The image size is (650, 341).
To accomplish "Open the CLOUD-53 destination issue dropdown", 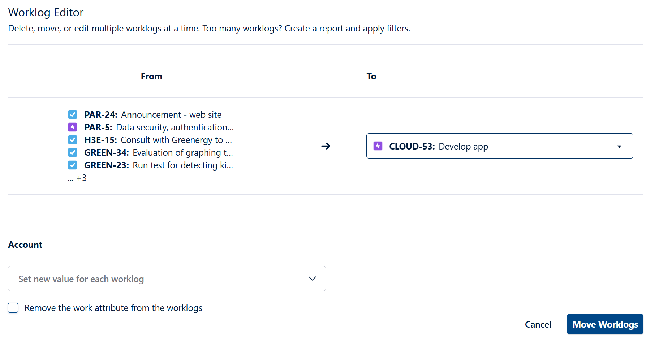I will (619, 146).
